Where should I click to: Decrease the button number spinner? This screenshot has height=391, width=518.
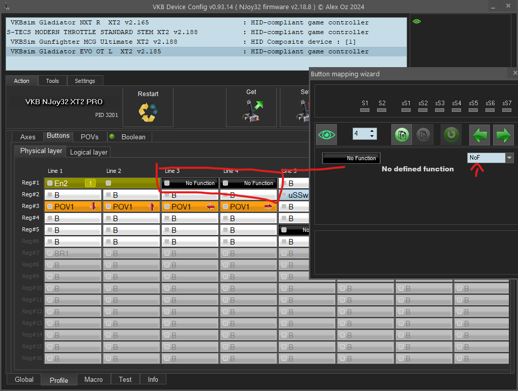[372, 136]
